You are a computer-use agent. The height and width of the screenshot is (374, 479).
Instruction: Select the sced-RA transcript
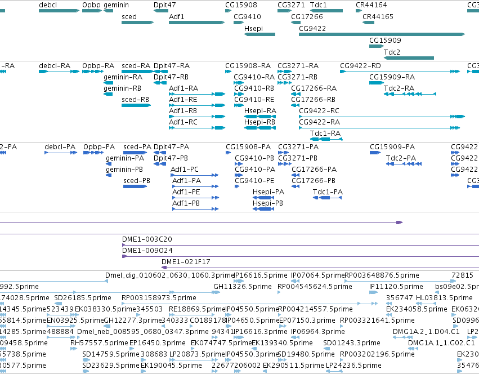tap(137, 72)
